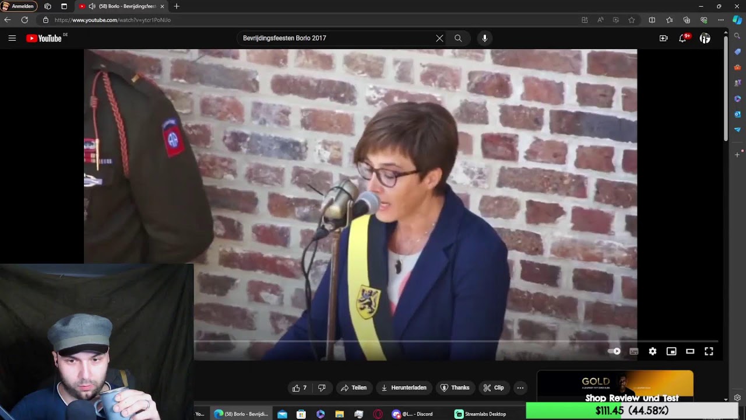
Task: Click the Anmelden profile button in Edge
Action: 19,6
